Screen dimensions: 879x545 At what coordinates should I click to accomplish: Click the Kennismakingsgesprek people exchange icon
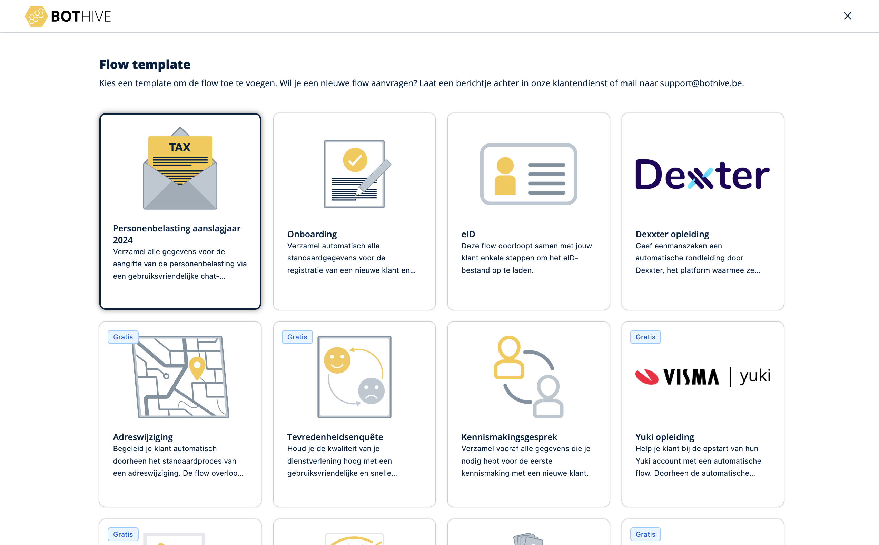pyautogui.click(x=528, y=377)
